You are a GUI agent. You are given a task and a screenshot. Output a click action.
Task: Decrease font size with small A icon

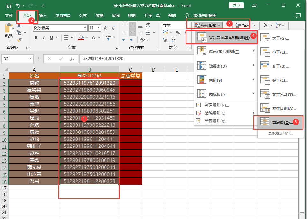[x=113, y=28]
